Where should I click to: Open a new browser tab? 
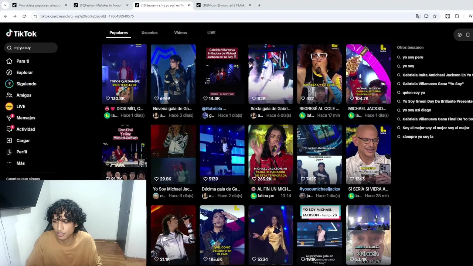tap(259, 5)
